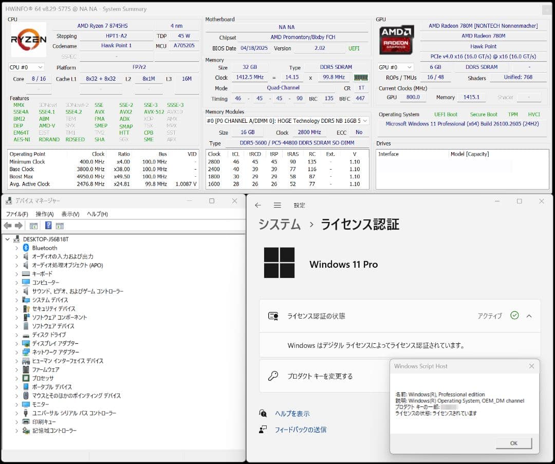Click the Ryzen logo in HWiNFO CPU panel
The image size is (555, 464).
[28, 40]
